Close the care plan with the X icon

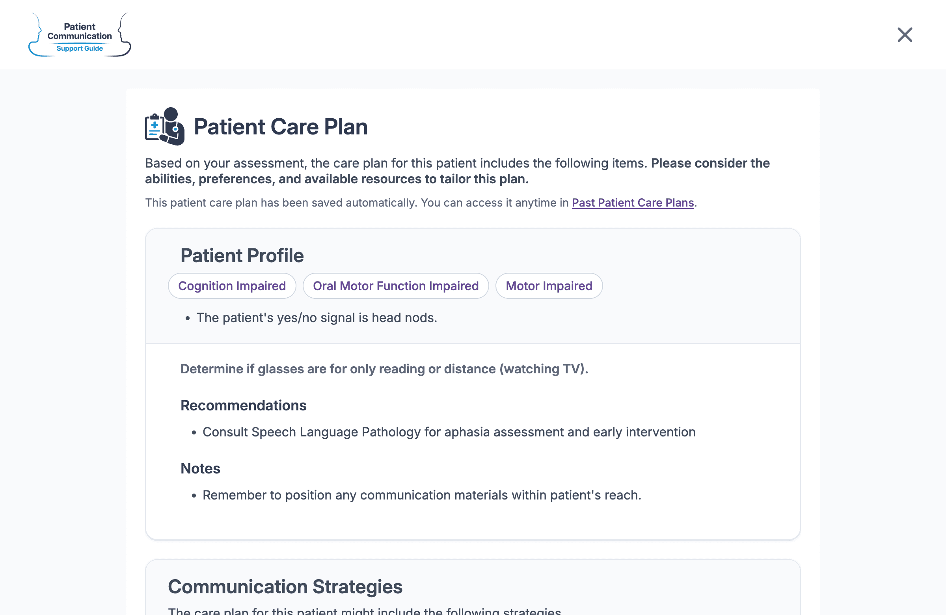905,35
